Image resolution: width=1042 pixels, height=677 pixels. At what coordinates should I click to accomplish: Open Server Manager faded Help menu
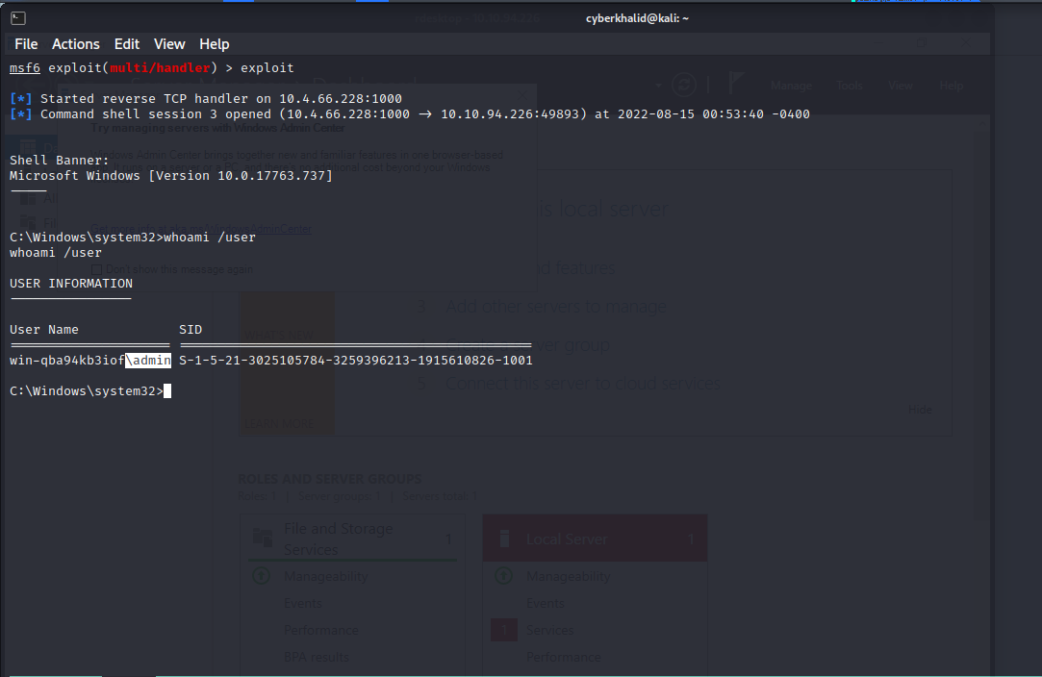coord(951,86)
